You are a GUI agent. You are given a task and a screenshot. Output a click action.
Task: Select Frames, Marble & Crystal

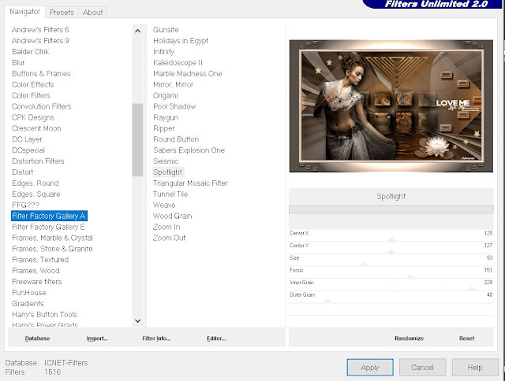pyautogui.click(x=52, y=238)
